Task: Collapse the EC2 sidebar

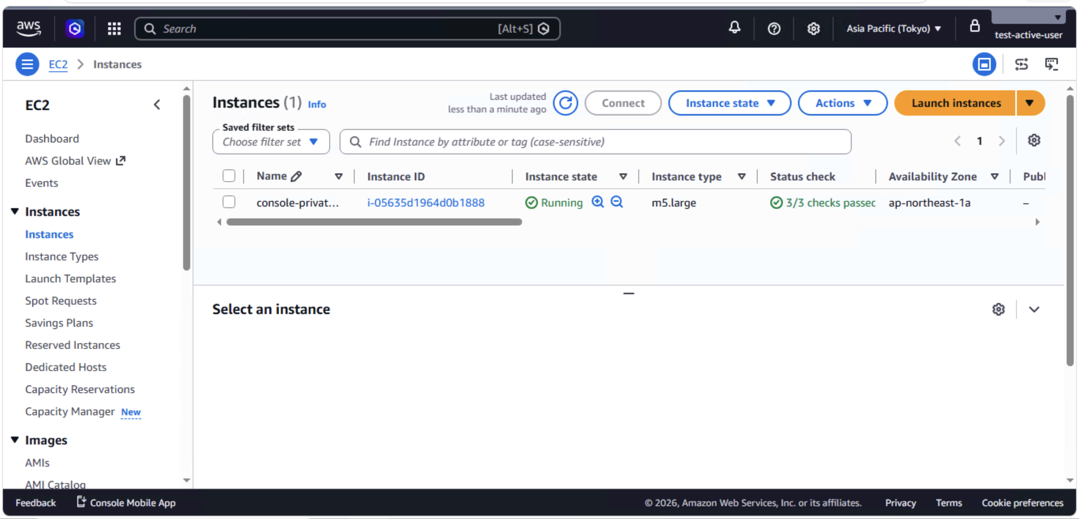Action: [x=157, y=104]
